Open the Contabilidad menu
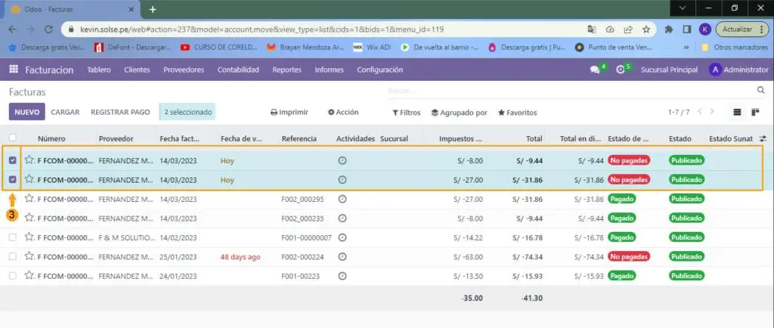 [x=238, y=70]
